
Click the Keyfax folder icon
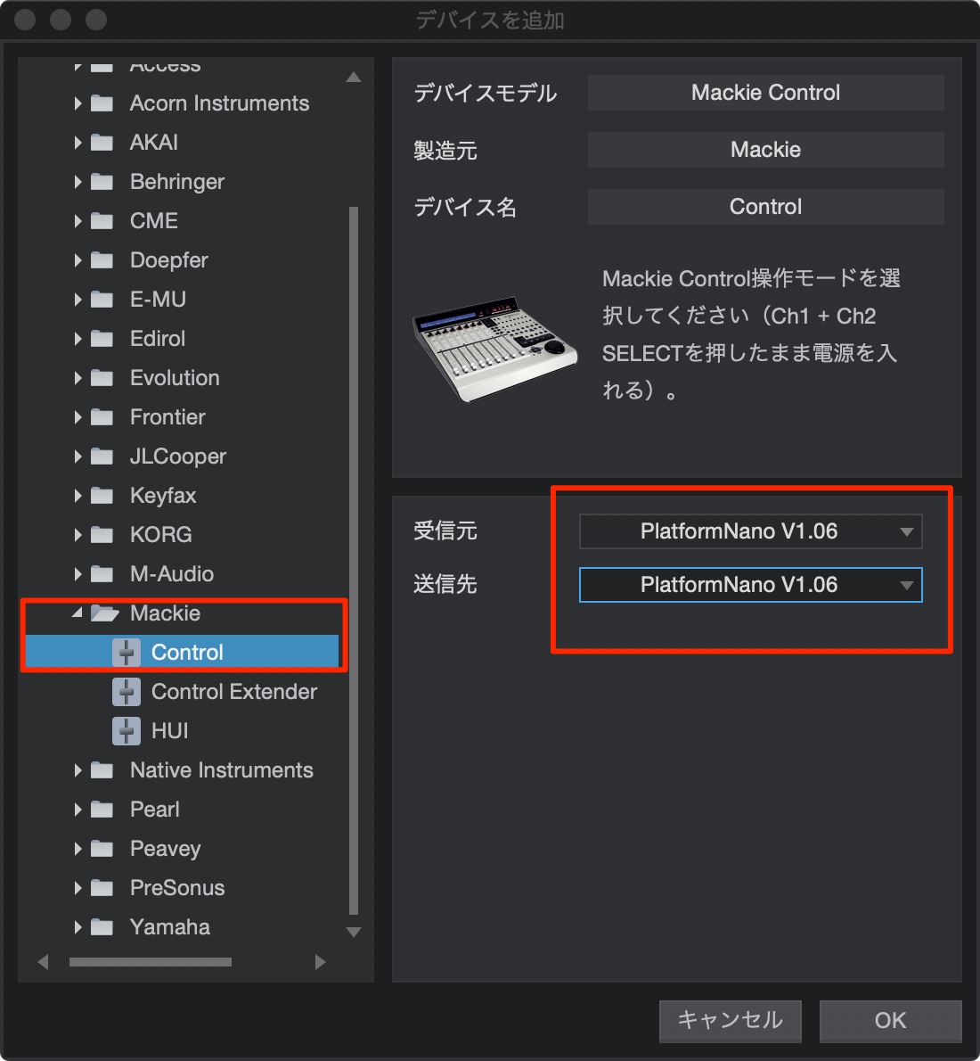[x=102, y=496]
